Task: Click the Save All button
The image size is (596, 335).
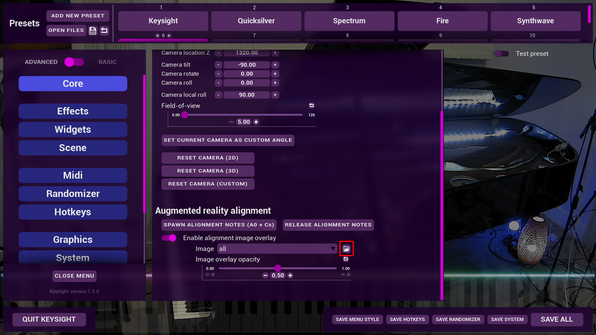Action: tap(557, 319)
